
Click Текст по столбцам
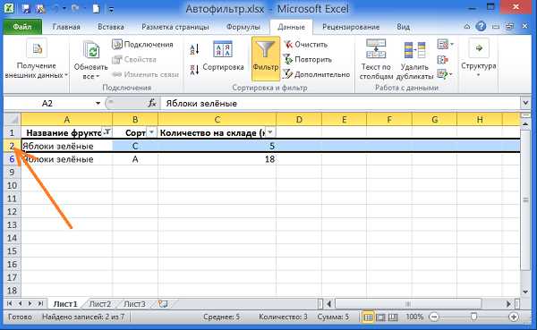tap(376, 60)
